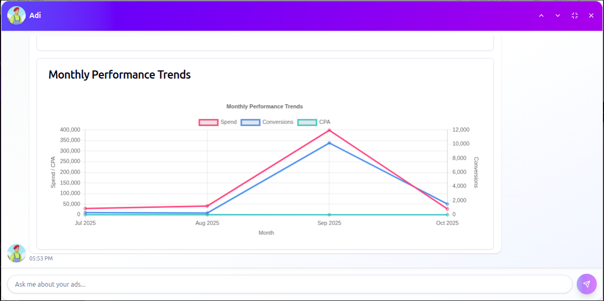Click the "Adi" name in header
Screen dimensions: 604x301
point(35,15)
